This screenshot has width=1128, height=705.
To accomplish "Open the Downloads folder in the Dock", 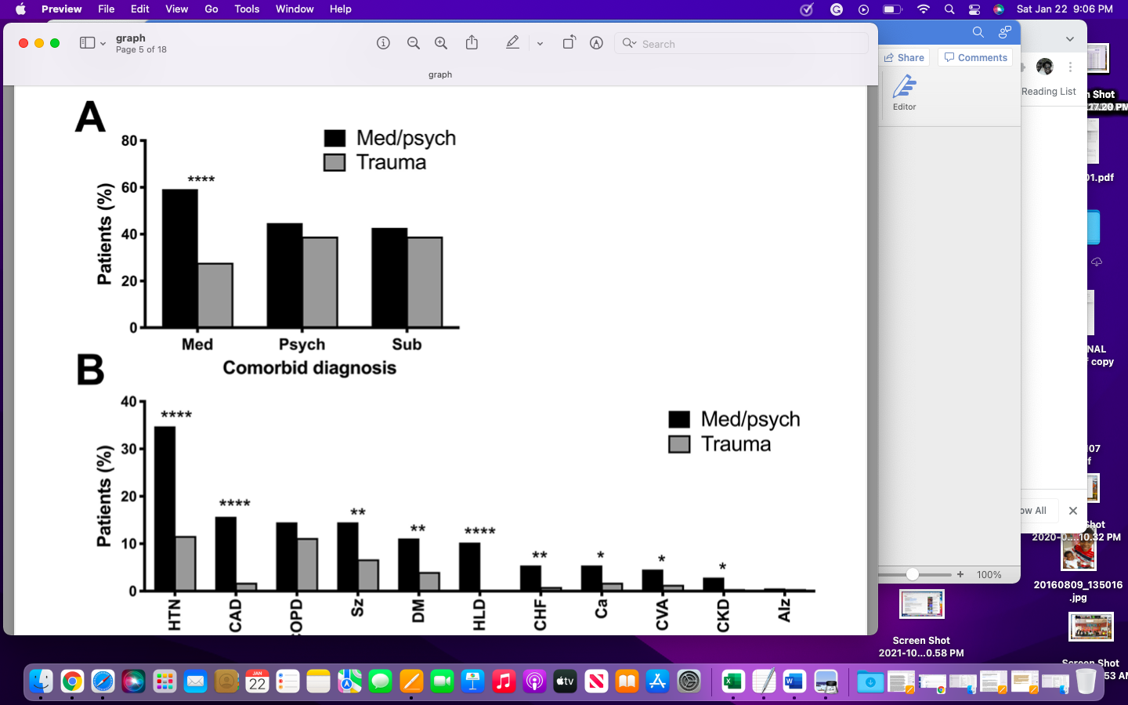I will [869, 681].
